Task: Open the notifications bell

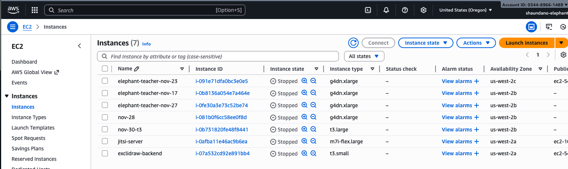Action: click(x=386, y=10)
